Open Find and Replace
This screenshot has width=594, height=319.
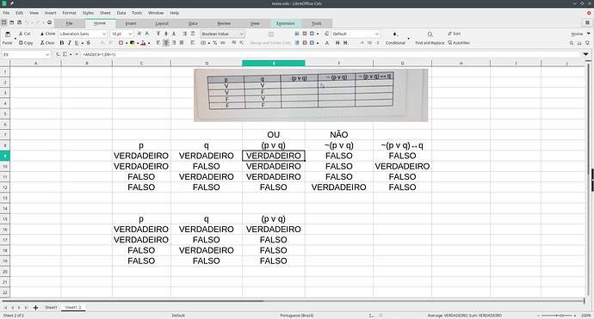point(430,38)
